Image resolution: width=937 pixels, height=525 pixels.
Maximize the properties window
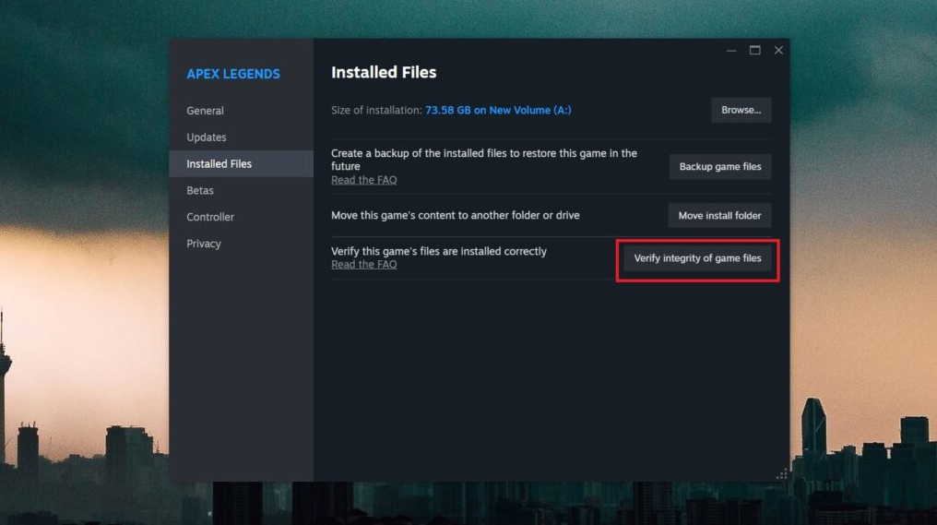[755, 51]
